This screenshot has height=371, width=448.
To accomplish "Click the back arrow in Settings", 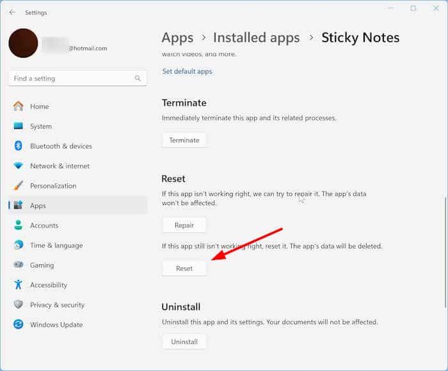I will (12, 12).
